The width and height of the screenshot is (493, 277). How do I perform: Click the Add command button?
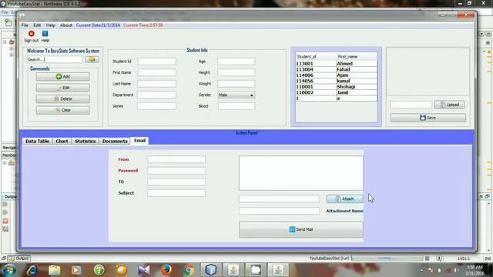tap(62, 77)
